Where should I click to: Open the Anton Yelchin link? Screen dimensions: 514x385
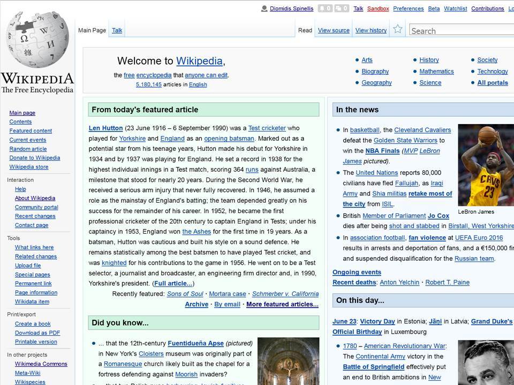click(x=399, y=282)
